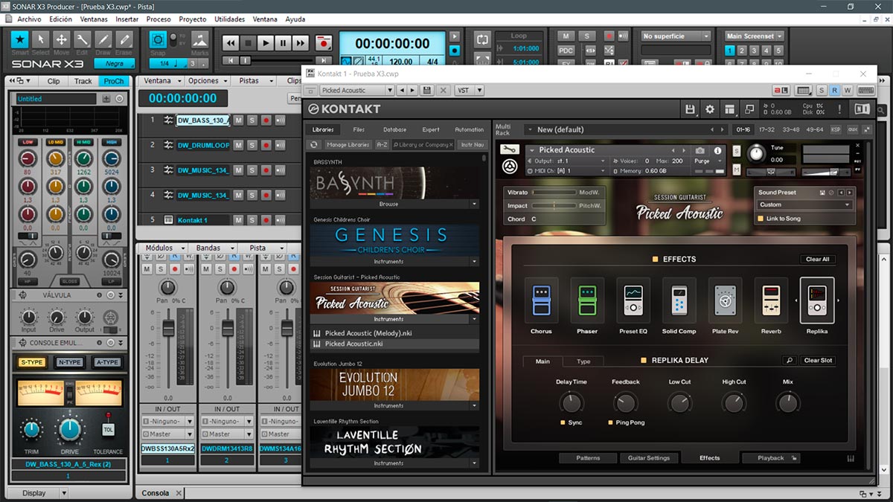The height and width of the screenshot is (502, 893).
Task: Click the snapshot camera icon
Action: 700,150
